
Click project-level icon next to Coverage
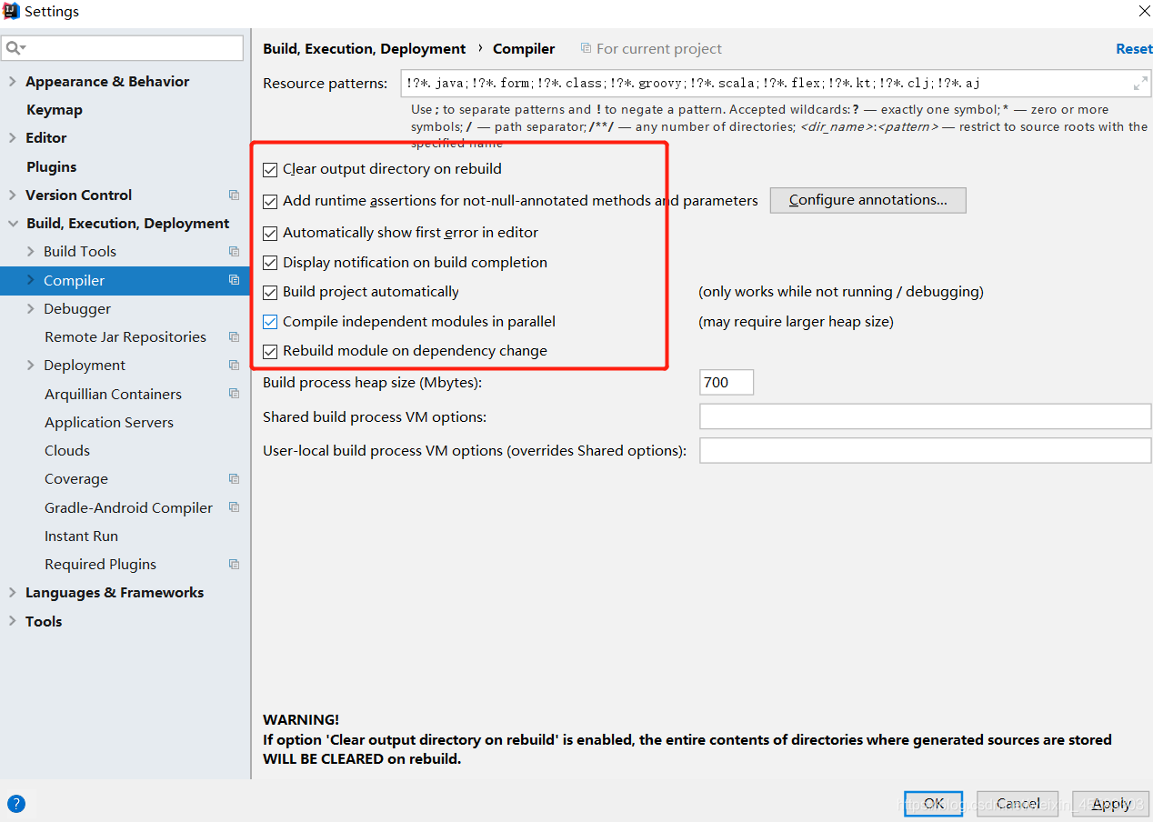(x=234, y=478)
